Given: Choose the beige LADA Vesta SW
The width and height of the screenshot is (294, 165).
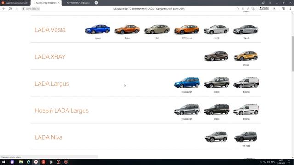Looking at the screenshot, I should click(x=157, y=29).
